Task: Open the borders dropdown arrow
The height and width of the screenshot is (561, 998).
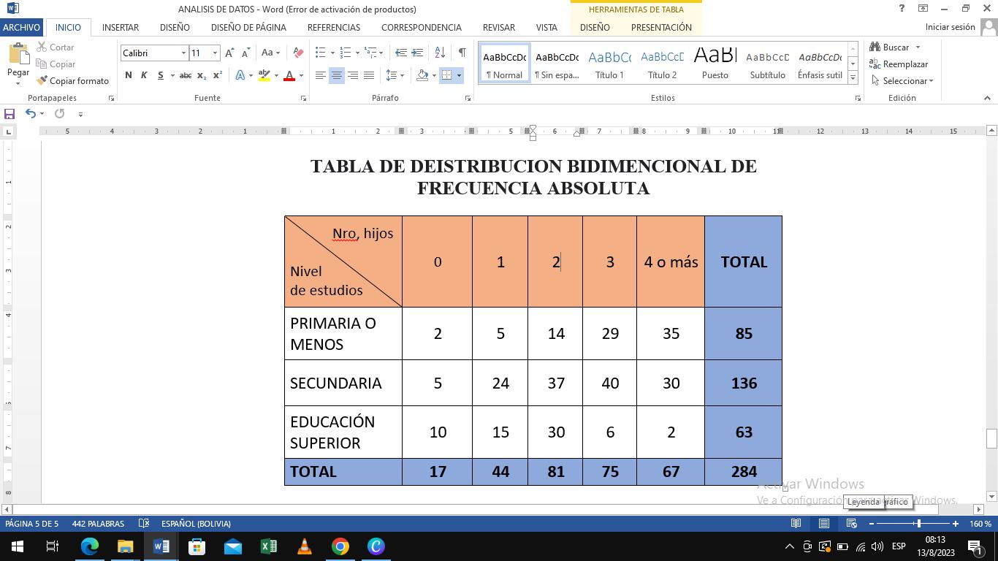Action: click(x=459, y=75)
